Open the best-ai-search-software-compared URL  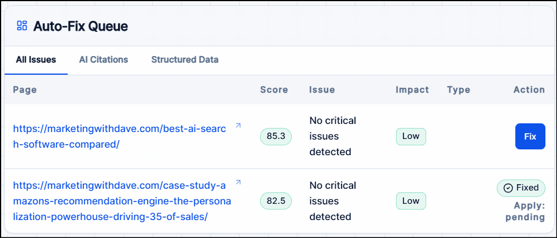[119, 137]
